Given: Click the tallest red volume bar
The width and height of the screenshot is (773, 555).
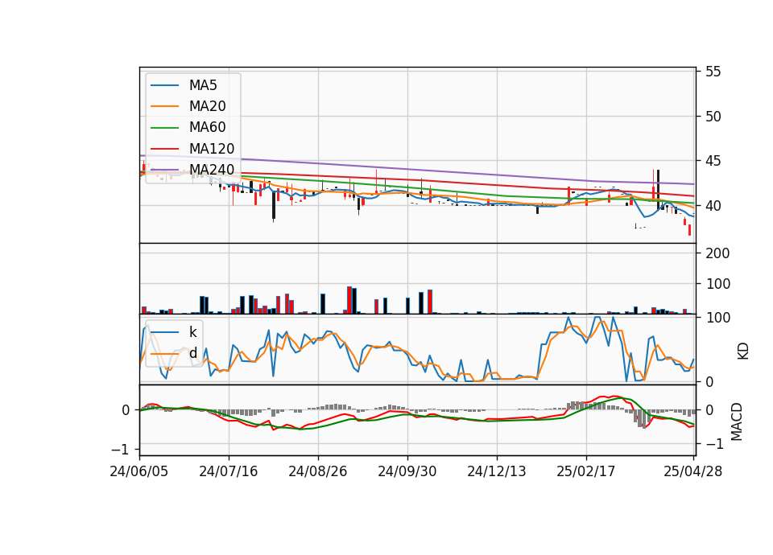Looking at the screenshot, I should point(349,300).
